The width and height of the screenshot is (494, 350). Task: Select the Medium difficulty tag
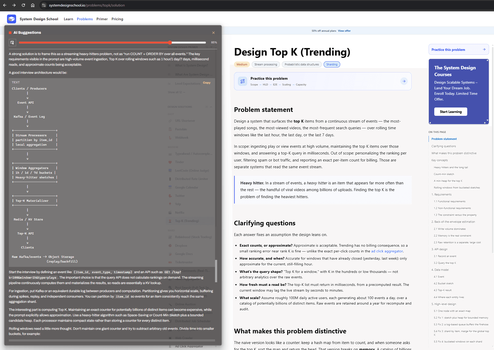(242, 64)
